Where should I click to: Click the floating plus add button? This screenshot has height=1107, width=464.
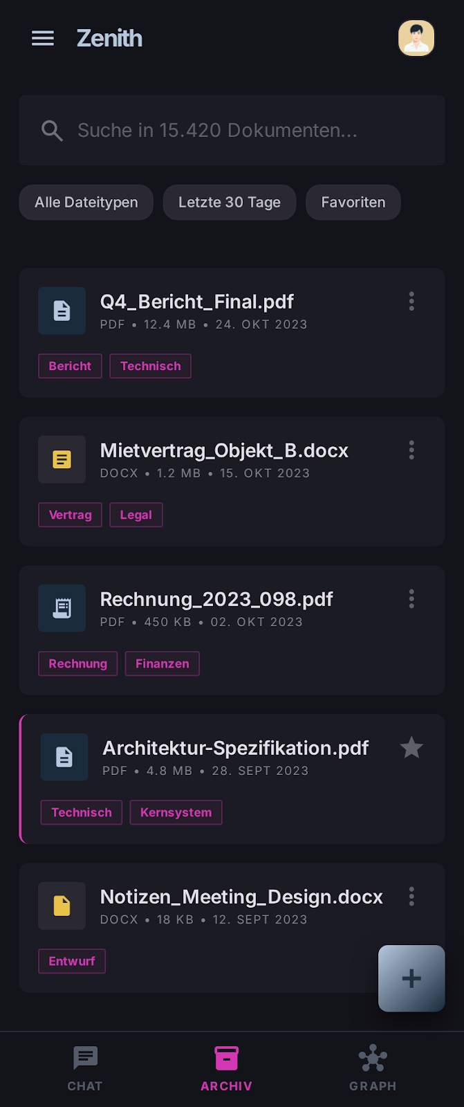tap(411, 978)
